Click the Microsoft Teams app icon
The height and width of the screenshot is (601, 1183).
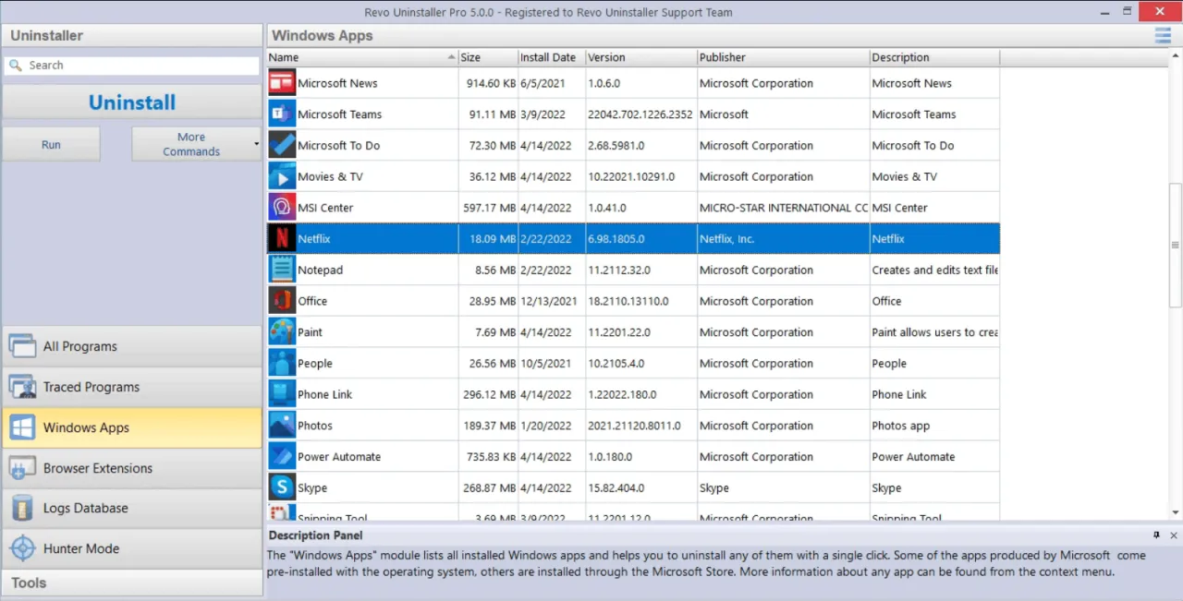pyautogui.click(x=282, y=114)
